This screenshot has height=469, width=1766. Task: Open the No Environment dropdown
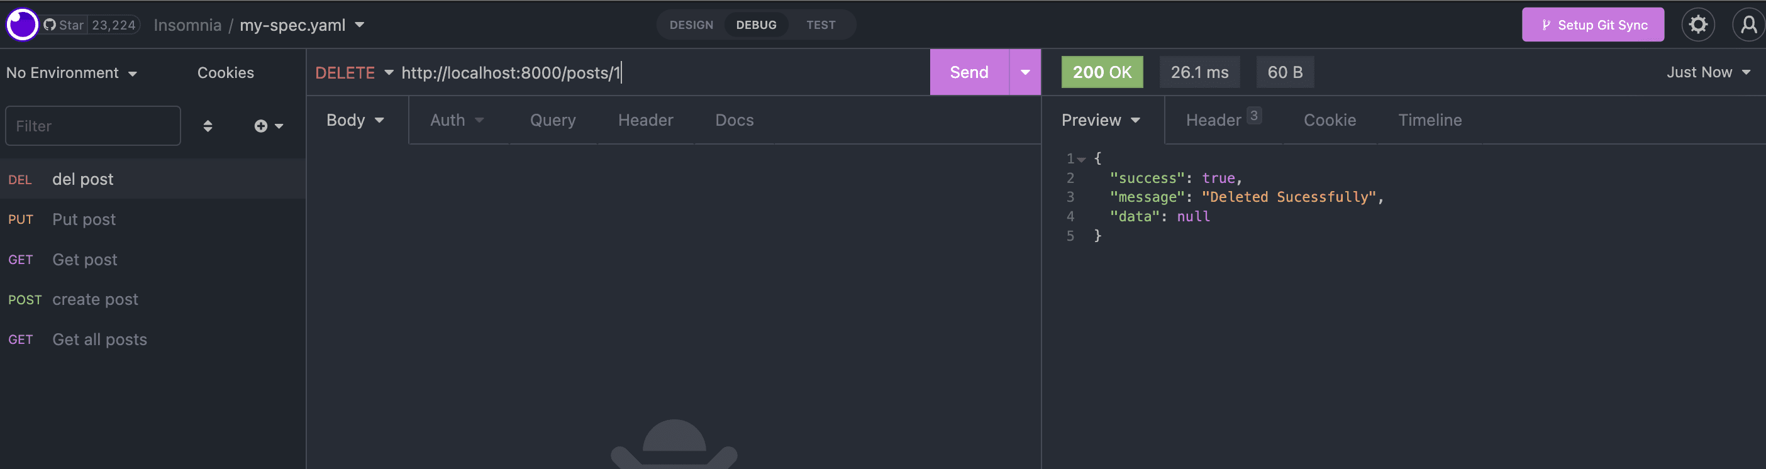click(71, 73)
